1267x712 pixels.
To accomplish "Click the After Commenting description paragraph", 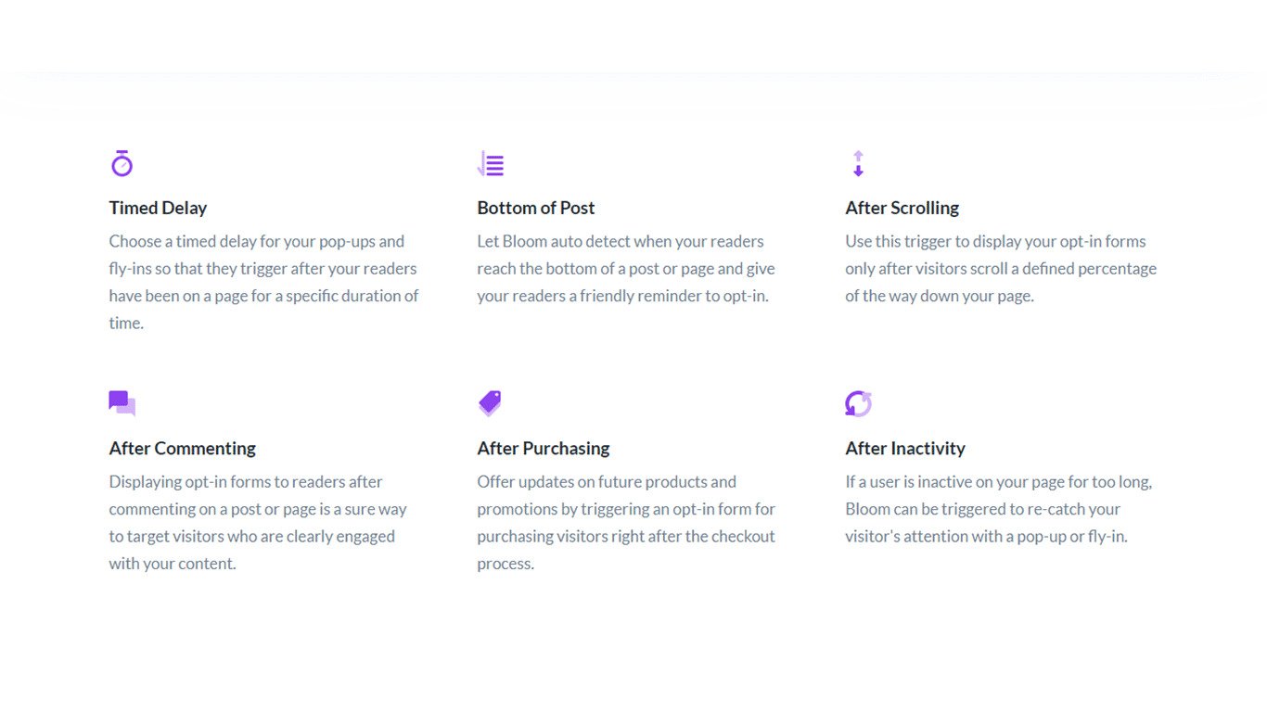I will coord(258,522).
